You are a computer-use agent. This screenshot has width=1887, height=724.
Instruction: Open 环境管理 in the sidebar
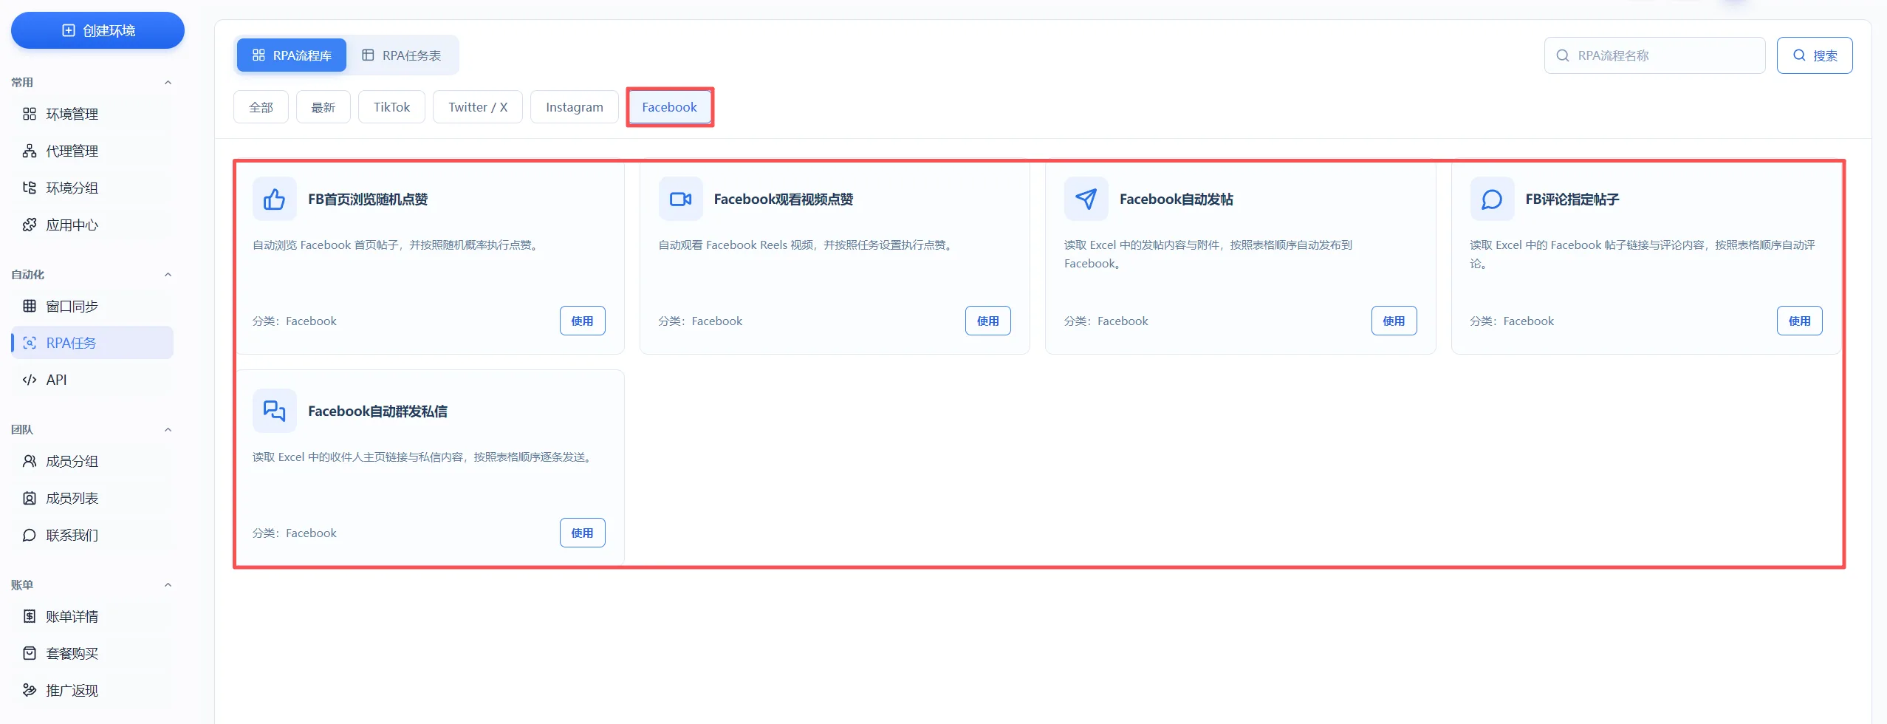point(92,114)
